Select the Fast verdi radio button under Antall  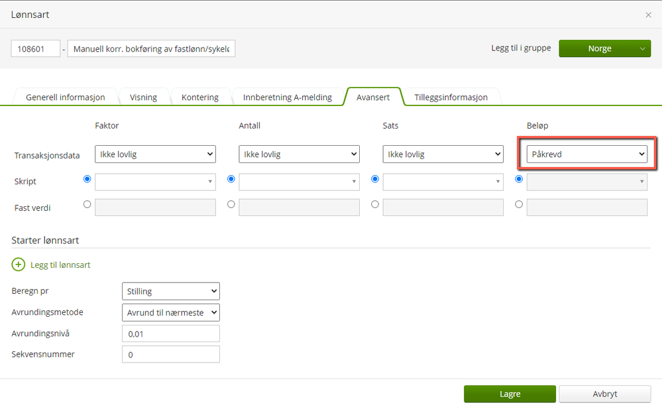[x=231, y=205]
